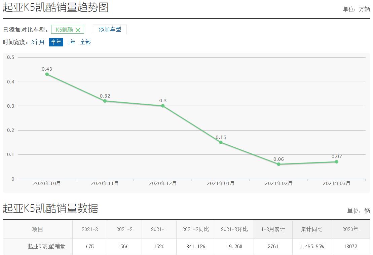
Task: Click the 2021-3同比 column header
Action: coord(196,229)
